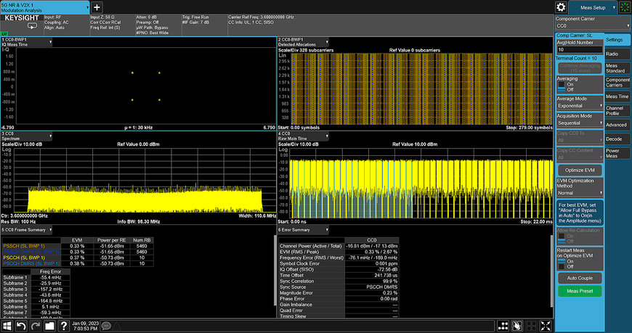632x333 pixels.
Task: Select the Channel Profile tab
Action: pyautogui.click(x=617, y=111)
